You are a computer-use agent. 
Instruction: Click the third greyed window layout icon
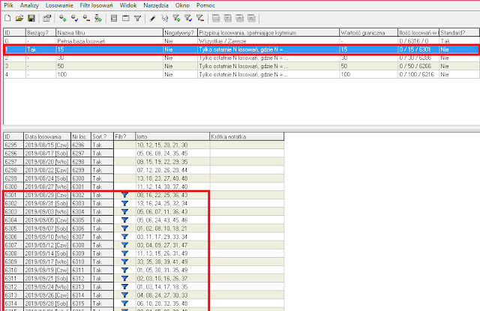tap(240, 18)
